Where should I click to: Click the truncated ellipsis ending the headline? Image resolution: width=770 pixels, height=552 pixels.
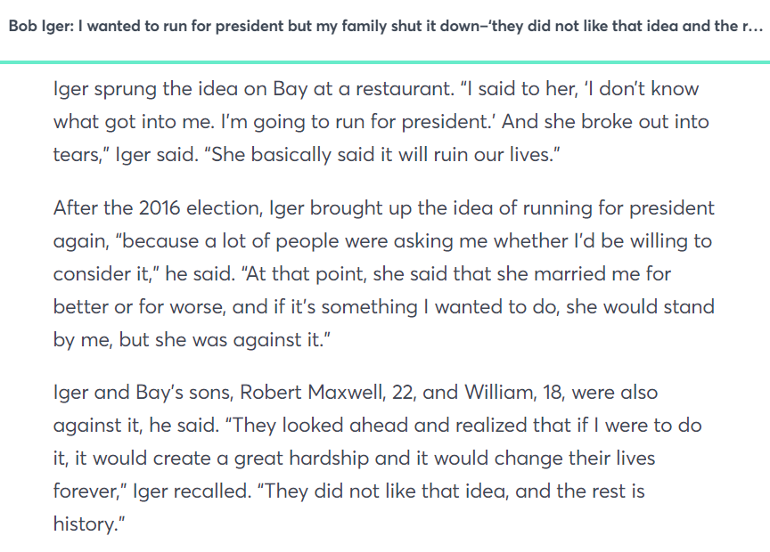pyautogui.click(x=754, y=26)
